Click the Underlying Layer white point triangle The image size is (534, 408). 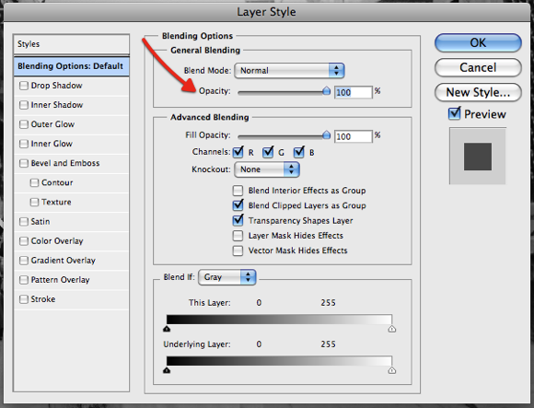392,370
